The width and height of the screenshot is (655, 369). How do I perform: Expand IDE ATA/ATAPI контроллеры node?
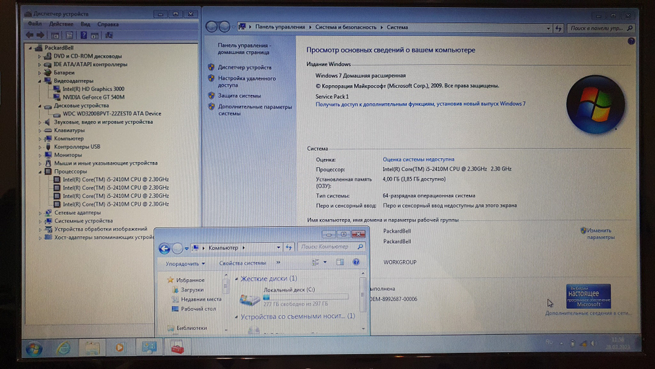point(39,64)
